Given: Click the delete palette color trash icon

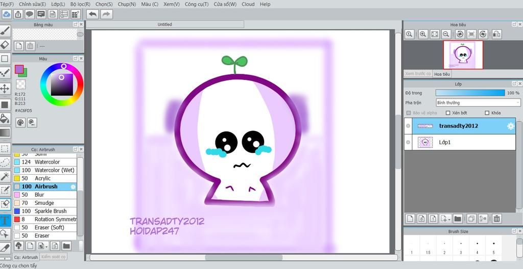Looking at the screenshot, I should coord(30,46).
